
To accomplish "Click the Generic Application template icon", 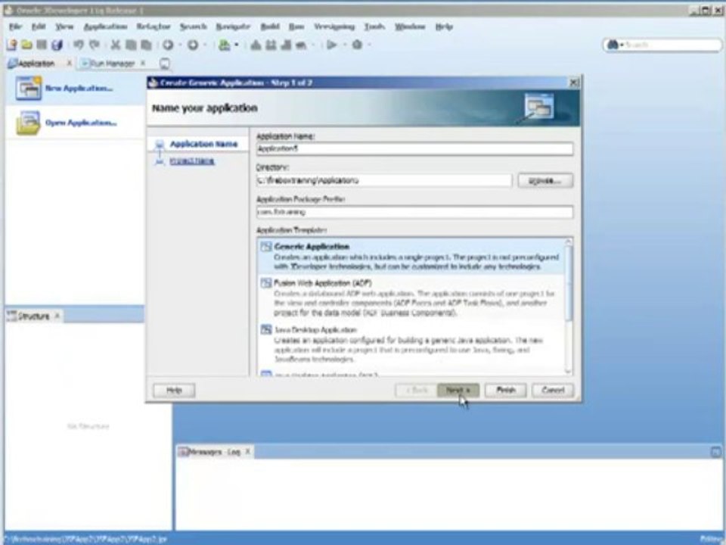I will 265,247.
